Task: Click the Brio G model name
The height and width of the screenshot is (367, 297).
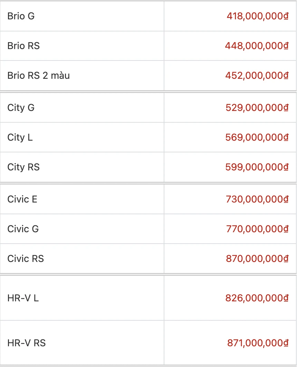Action: click(x=21, y=16)
